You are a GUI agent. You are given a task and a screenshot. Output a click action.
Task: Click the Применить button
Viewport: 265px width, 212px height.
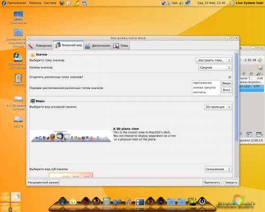(x=211, y=182)
